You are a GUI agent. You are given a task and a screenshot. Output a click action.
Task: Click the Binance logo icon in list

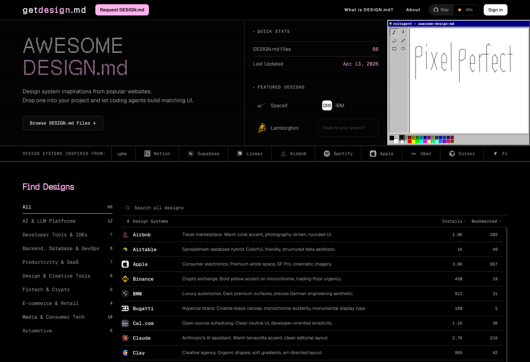(x=125, y=279)
